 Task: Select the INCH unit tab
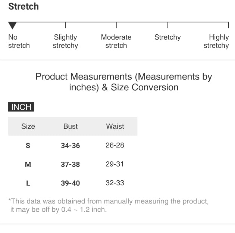21,107
